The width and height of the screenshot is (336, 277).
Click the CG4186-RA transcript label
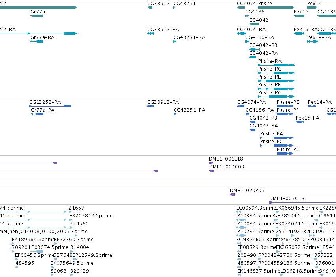pos(259,37)
